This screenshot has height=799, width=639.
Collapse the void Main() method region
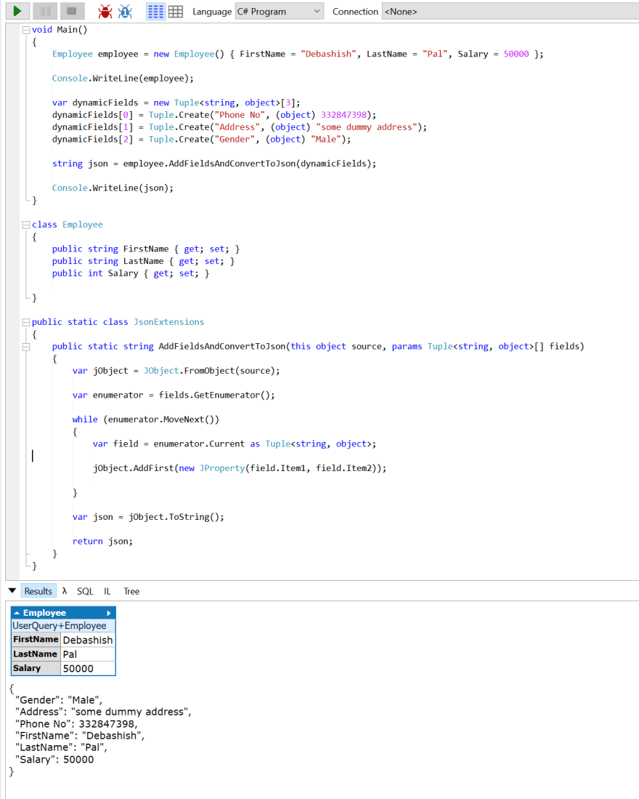tap(26, 30)
